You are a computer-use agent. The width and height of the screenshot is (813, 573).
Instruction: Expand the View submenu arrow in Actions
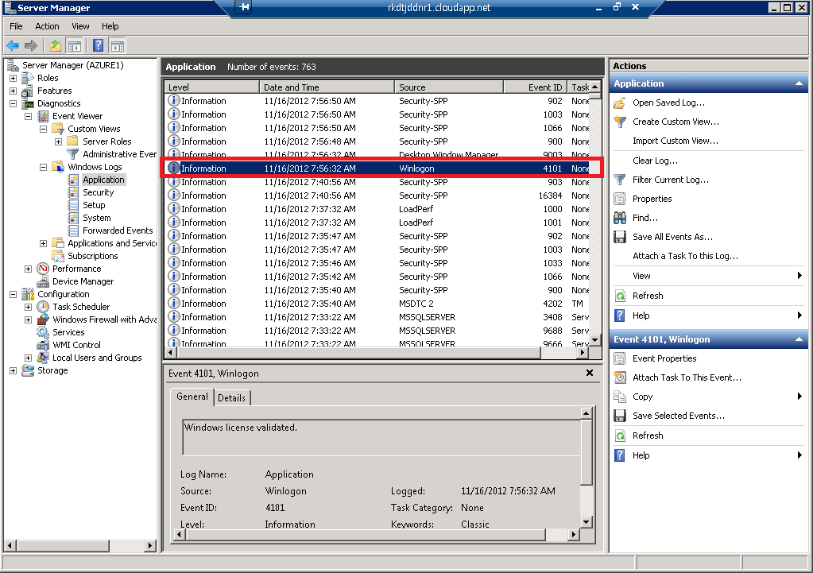(x=799, y=276)
